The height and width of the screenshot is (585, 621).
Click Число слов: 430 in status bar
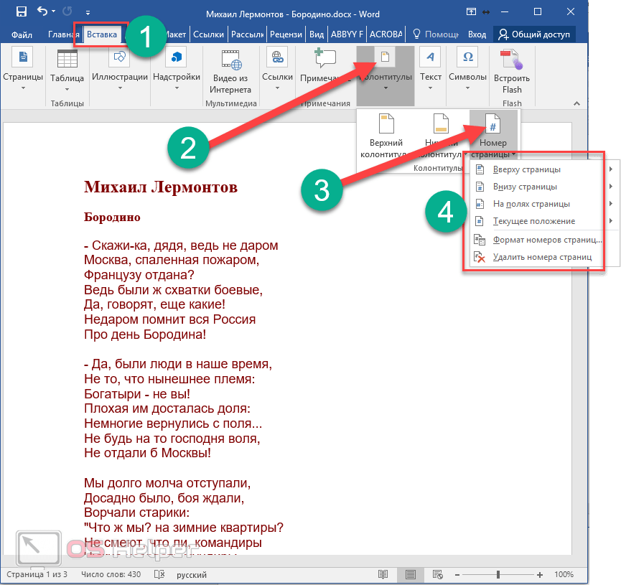[x=111, y=574]
